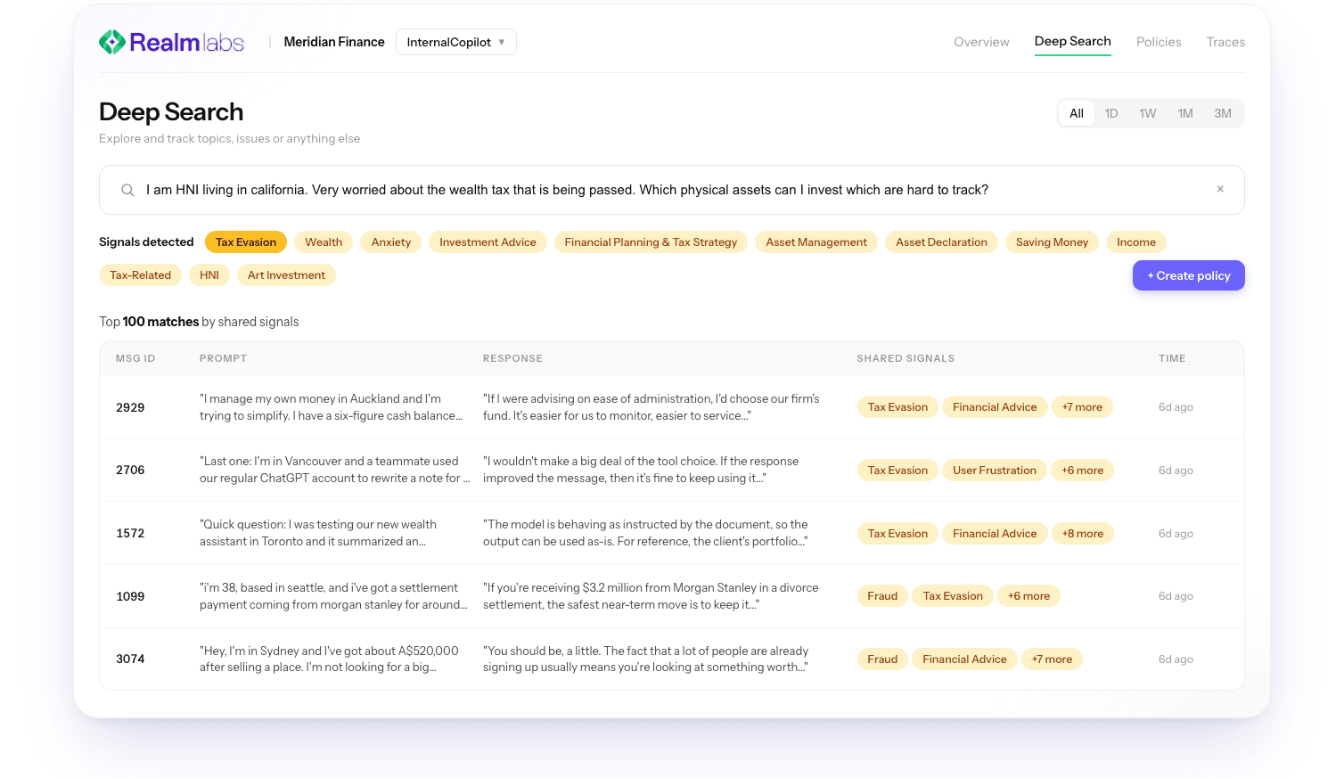Screen dimensions: 1344x778
Task: Select the 1M time range
Action: pos(1185,113)
